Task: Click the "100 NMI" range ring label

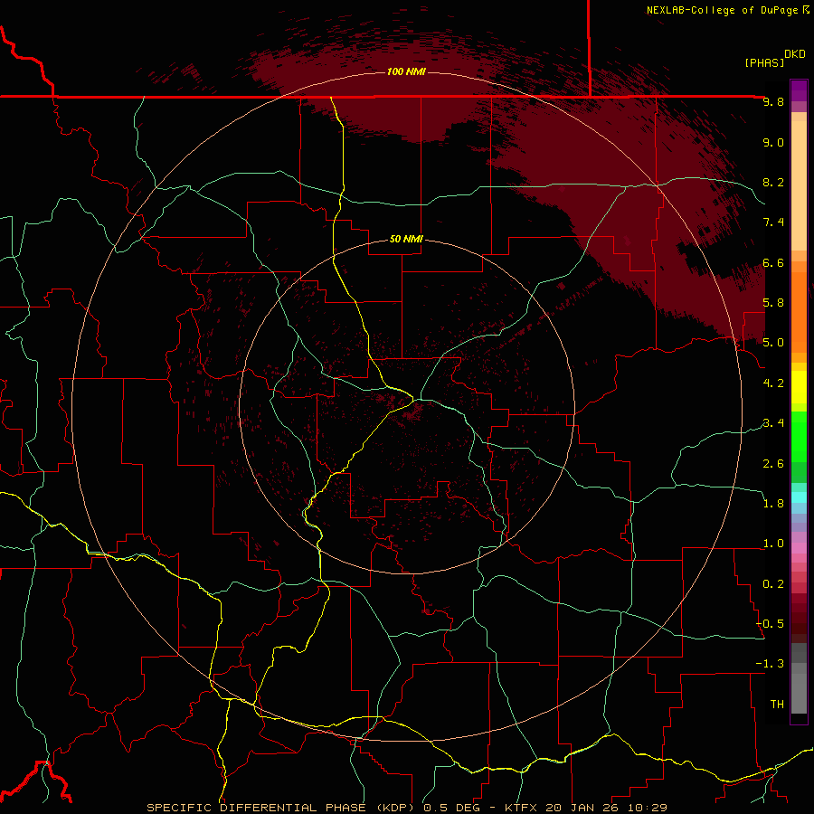Action: 406,71
